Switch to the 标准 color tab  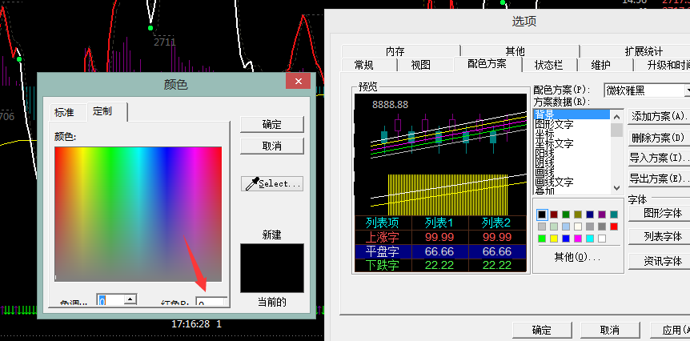[x=64, y=112]
